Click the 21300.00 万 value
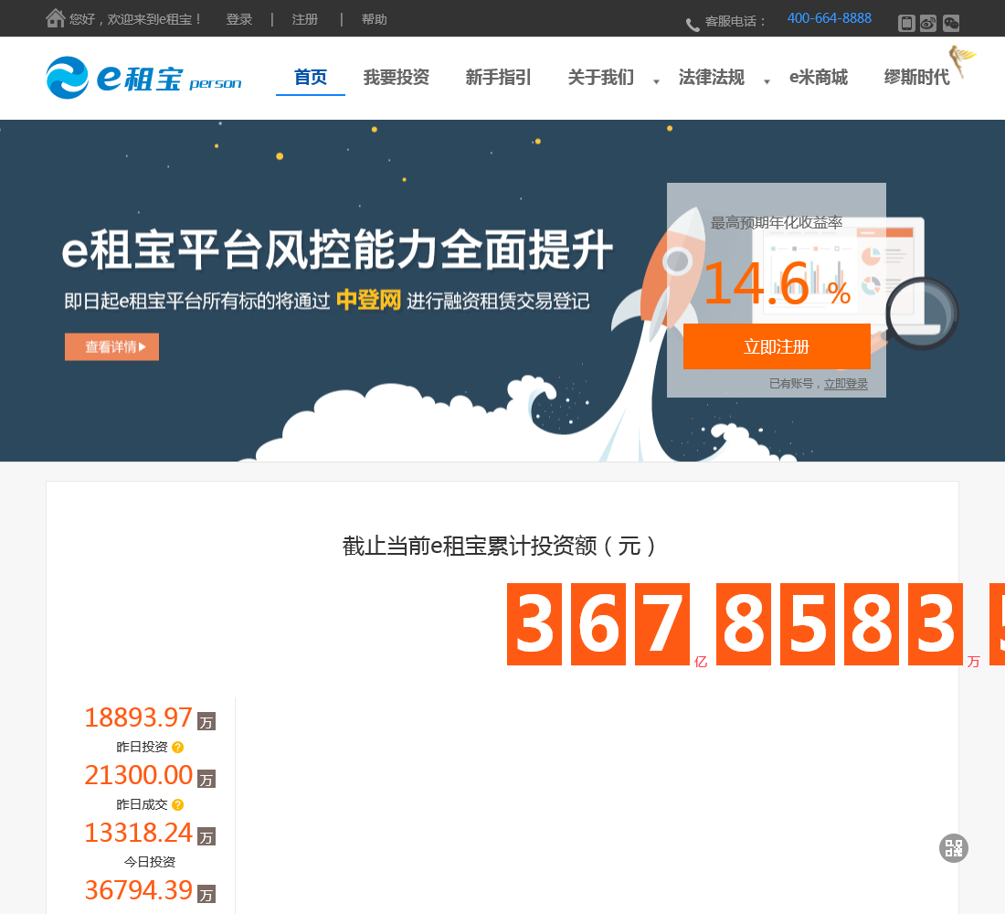This screenshot has height=914, width=1005. [150, 775]
